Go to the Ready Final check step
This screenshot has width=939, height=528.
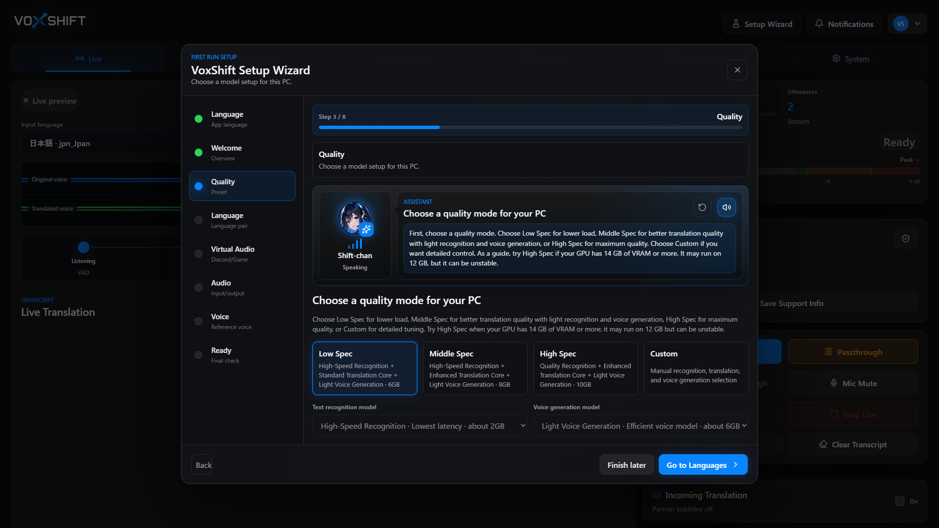click(242, 355)
